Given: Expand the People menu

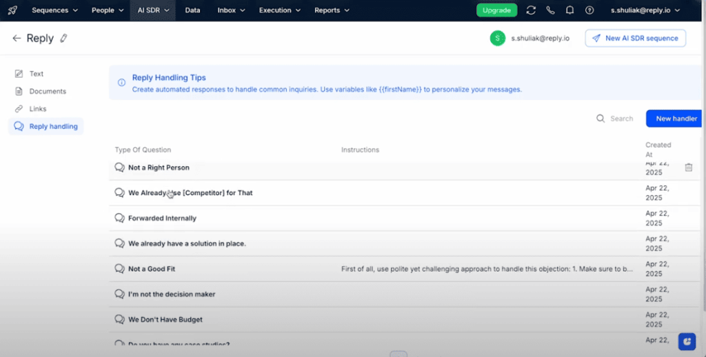Looking at the screenshot, I should click(107, 10).
